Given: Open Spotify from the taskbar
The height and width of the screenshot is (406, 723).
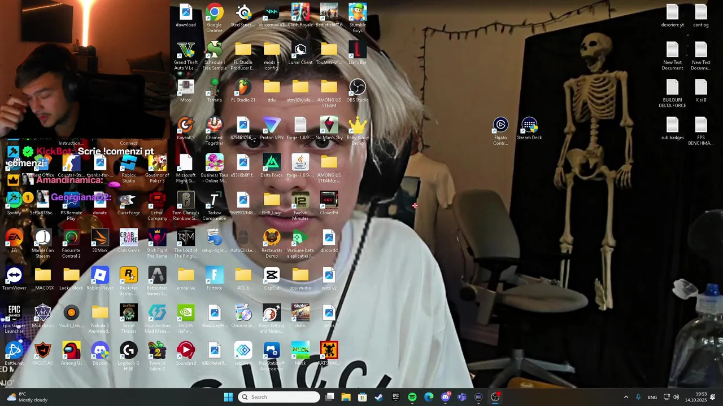Looking at the screenshot, I should click(x=412, y=397).
